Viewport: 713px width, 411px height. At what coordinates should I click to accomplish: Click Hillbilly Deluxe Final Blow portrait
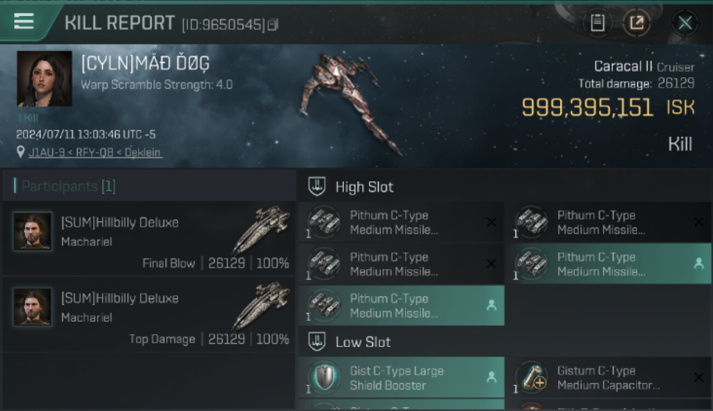[x=33, y=231]
